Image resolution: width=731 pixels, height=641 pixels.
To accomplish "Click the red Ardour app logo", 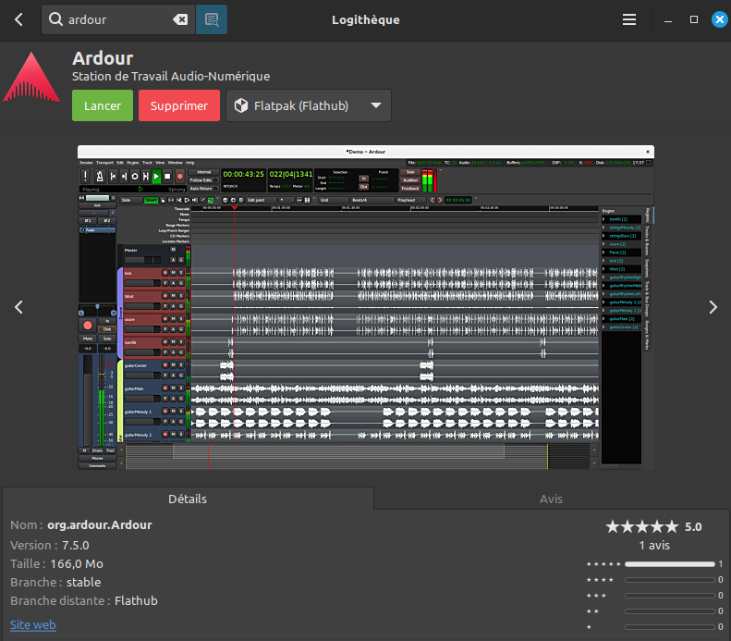I will point(30,78).
